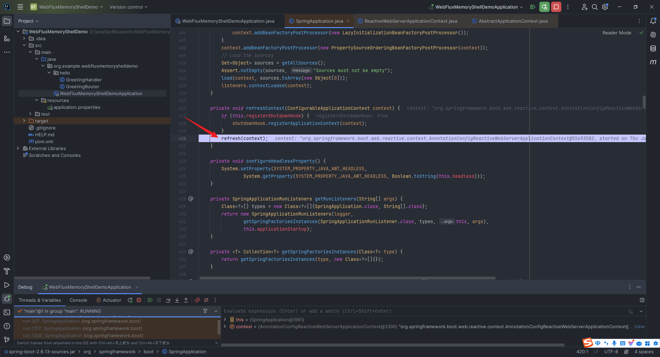This screenshot has width=660, height=357.
Task: Open Notifications bell panel
Action: 653,21
